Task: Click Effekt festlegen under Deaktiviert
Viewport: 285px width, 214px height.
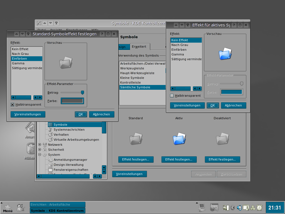Action: 222,159
